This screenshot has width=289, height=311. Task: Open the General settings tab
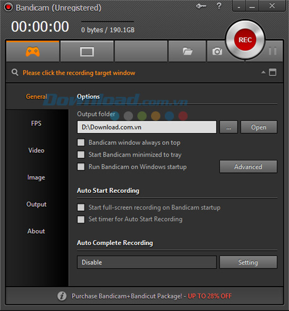pyautogui.click(x=37, y=96)
